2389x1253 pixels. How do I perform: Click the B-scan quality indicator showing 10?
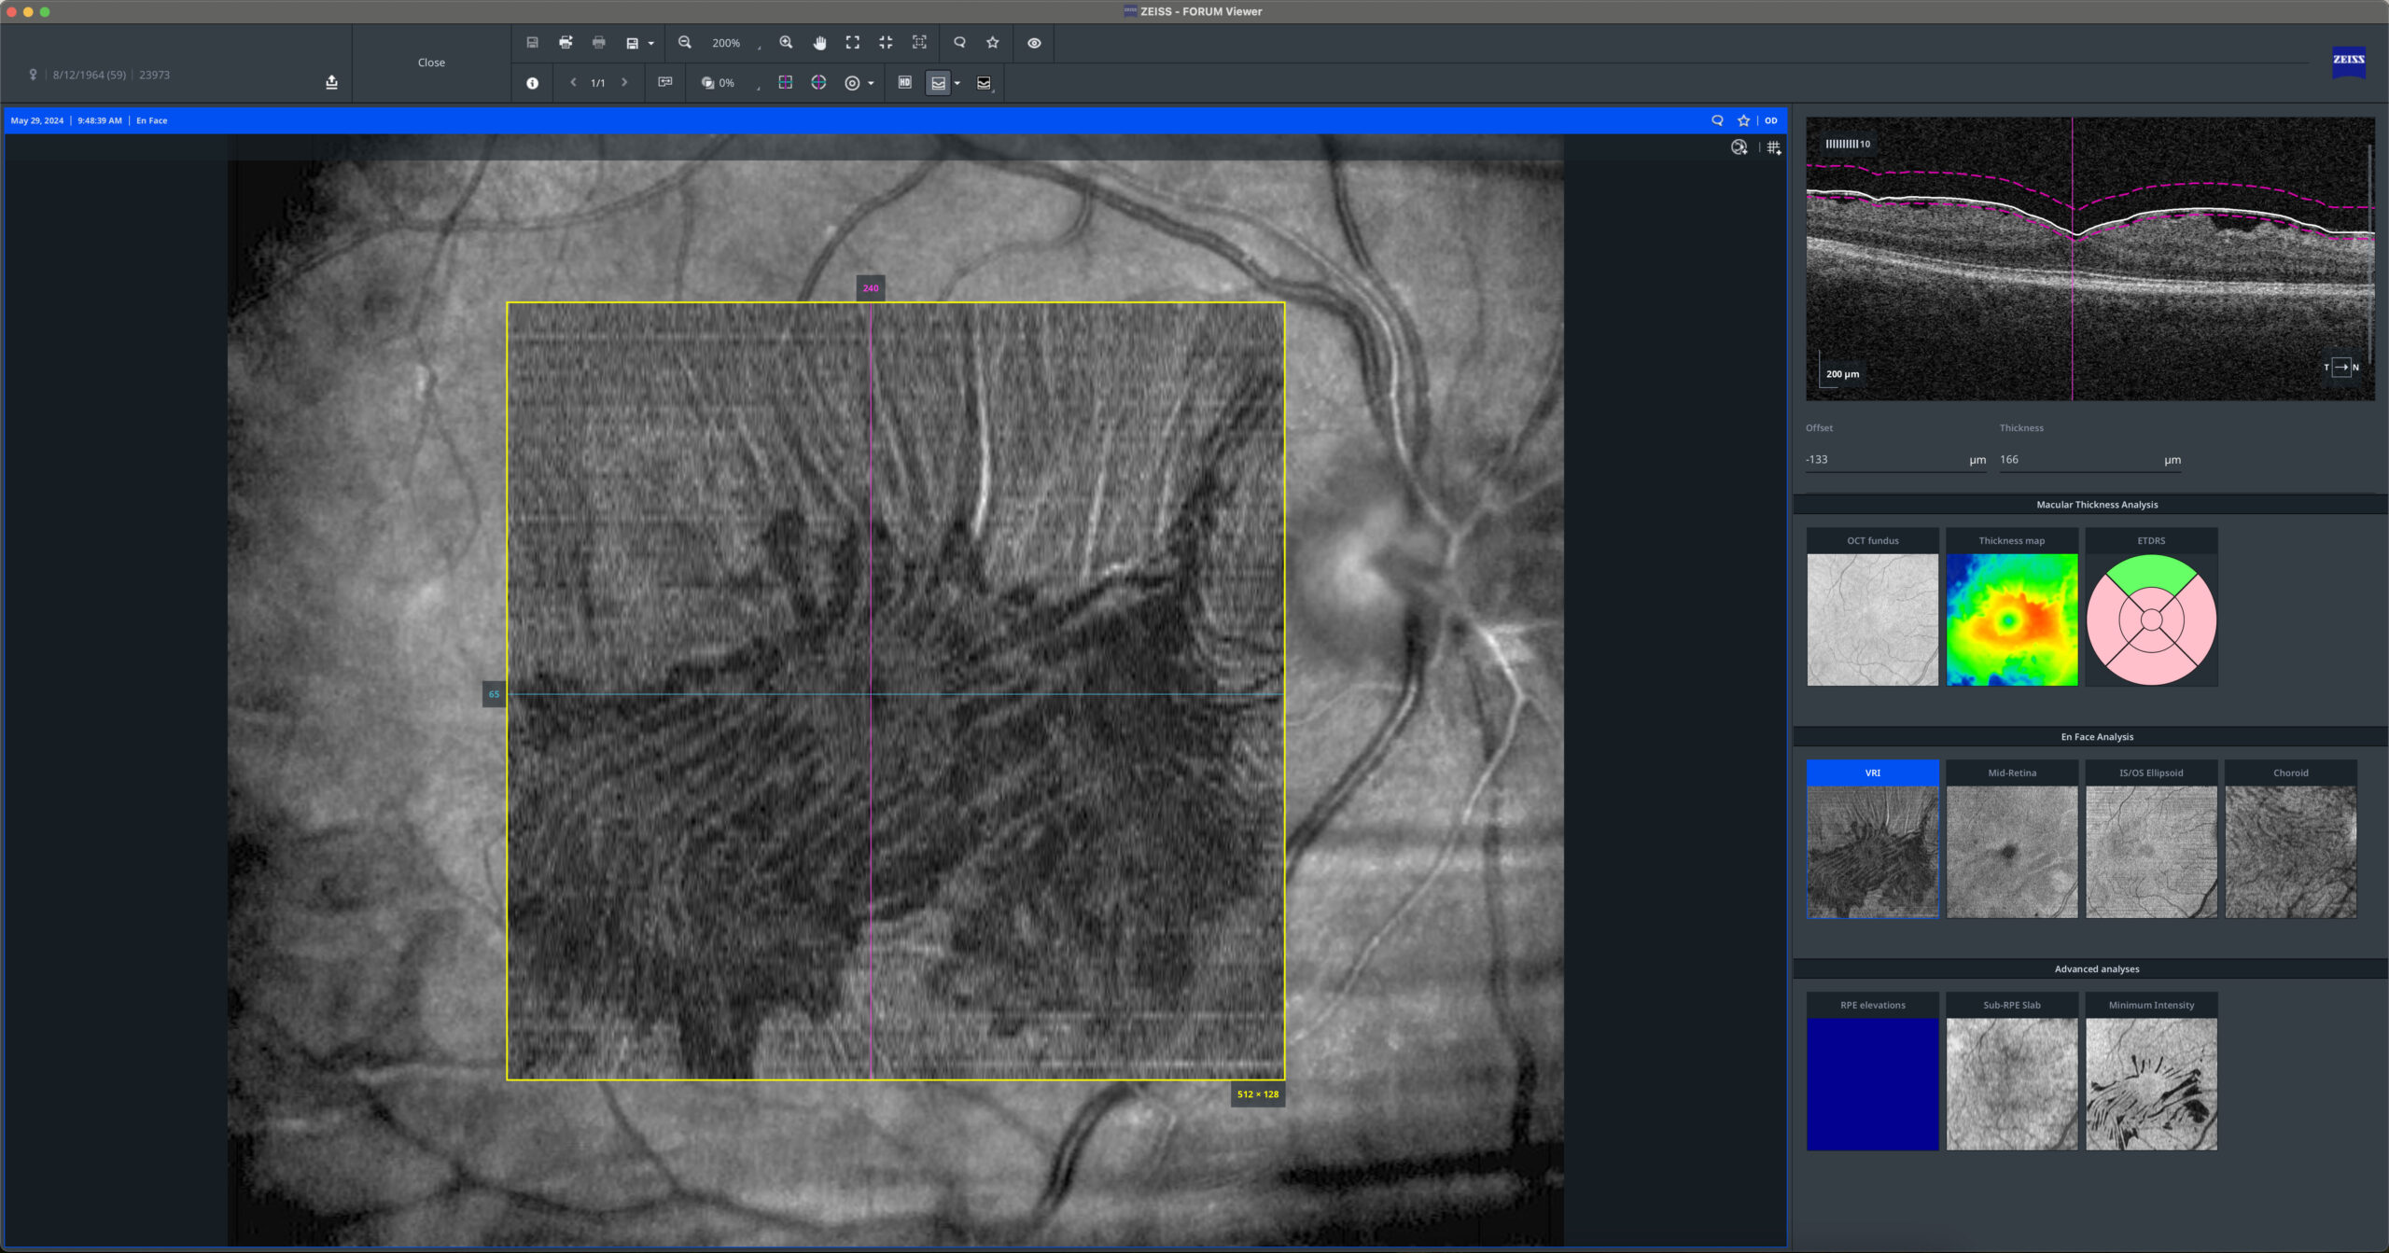pyautogui.click(x=1848, y=144)
